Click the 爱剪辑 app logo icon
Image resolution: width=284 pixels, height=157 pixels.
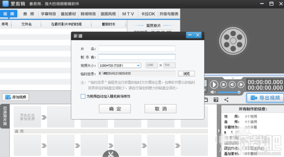coord(5,4)
